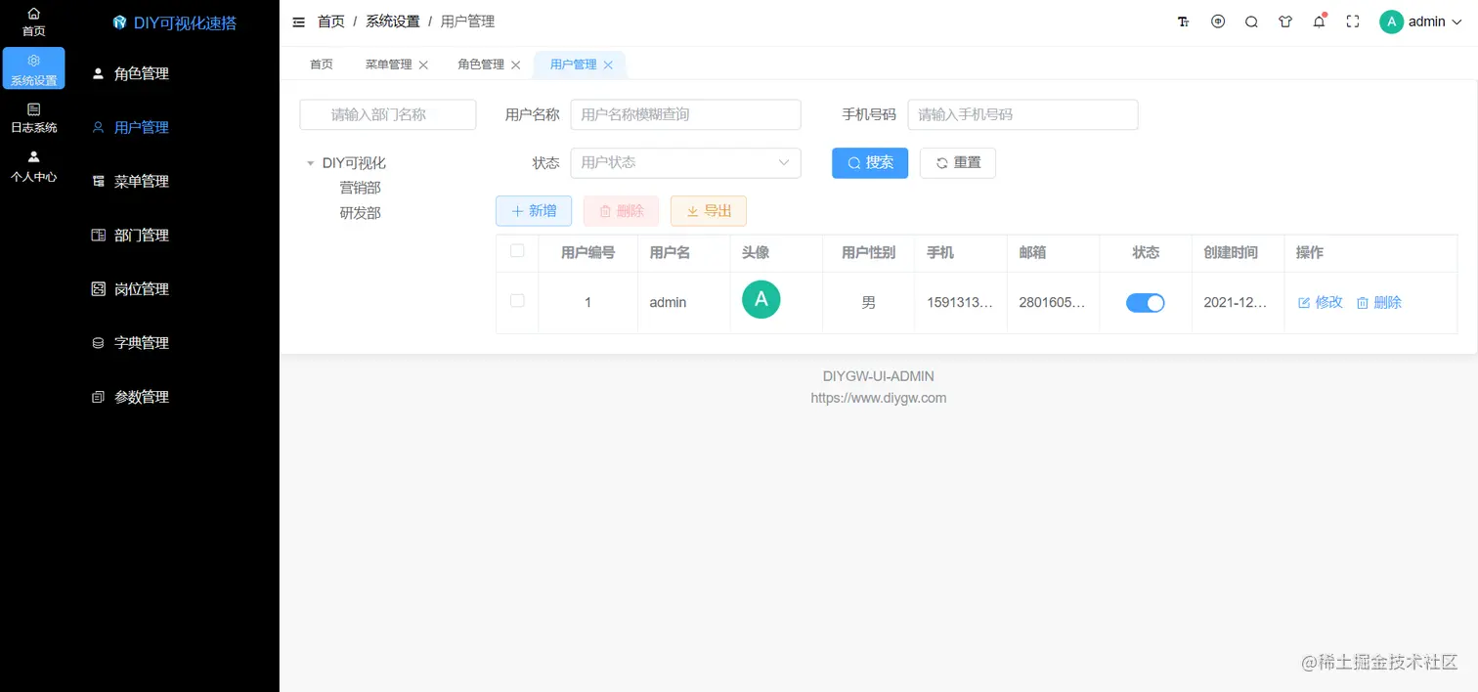Click the https://www.diygw.com footer link
The height and width of the screenshot is (692, 1478).
pyautogui.click(x=879, y=398)
